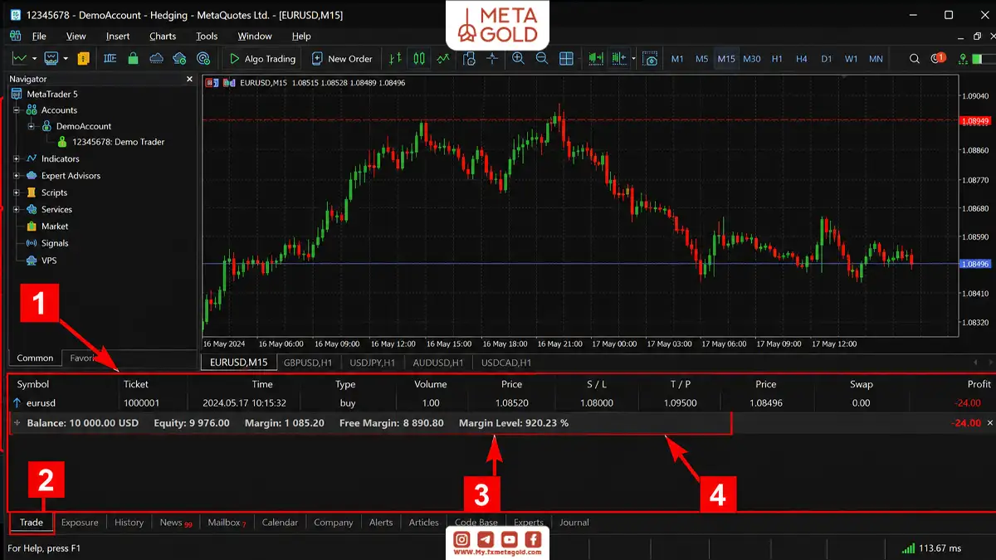
Task: Open the GBPUSD,H1 chart tab
Action: (x=308, y=363)
